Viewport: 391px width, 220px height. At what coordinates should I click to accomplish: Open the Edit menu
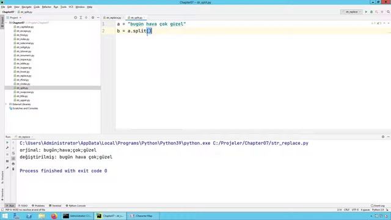pyautogui.click(x=10, y=7)
